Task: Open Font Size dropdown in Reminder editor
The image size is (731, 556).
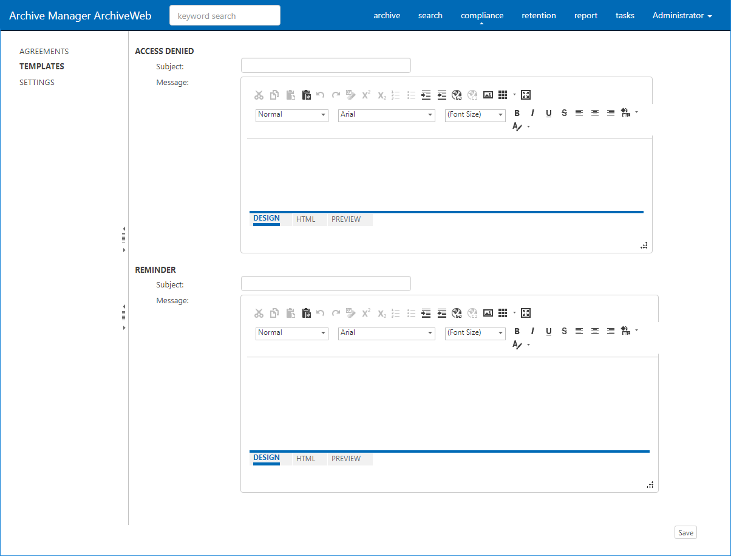Action: (475, 333)
